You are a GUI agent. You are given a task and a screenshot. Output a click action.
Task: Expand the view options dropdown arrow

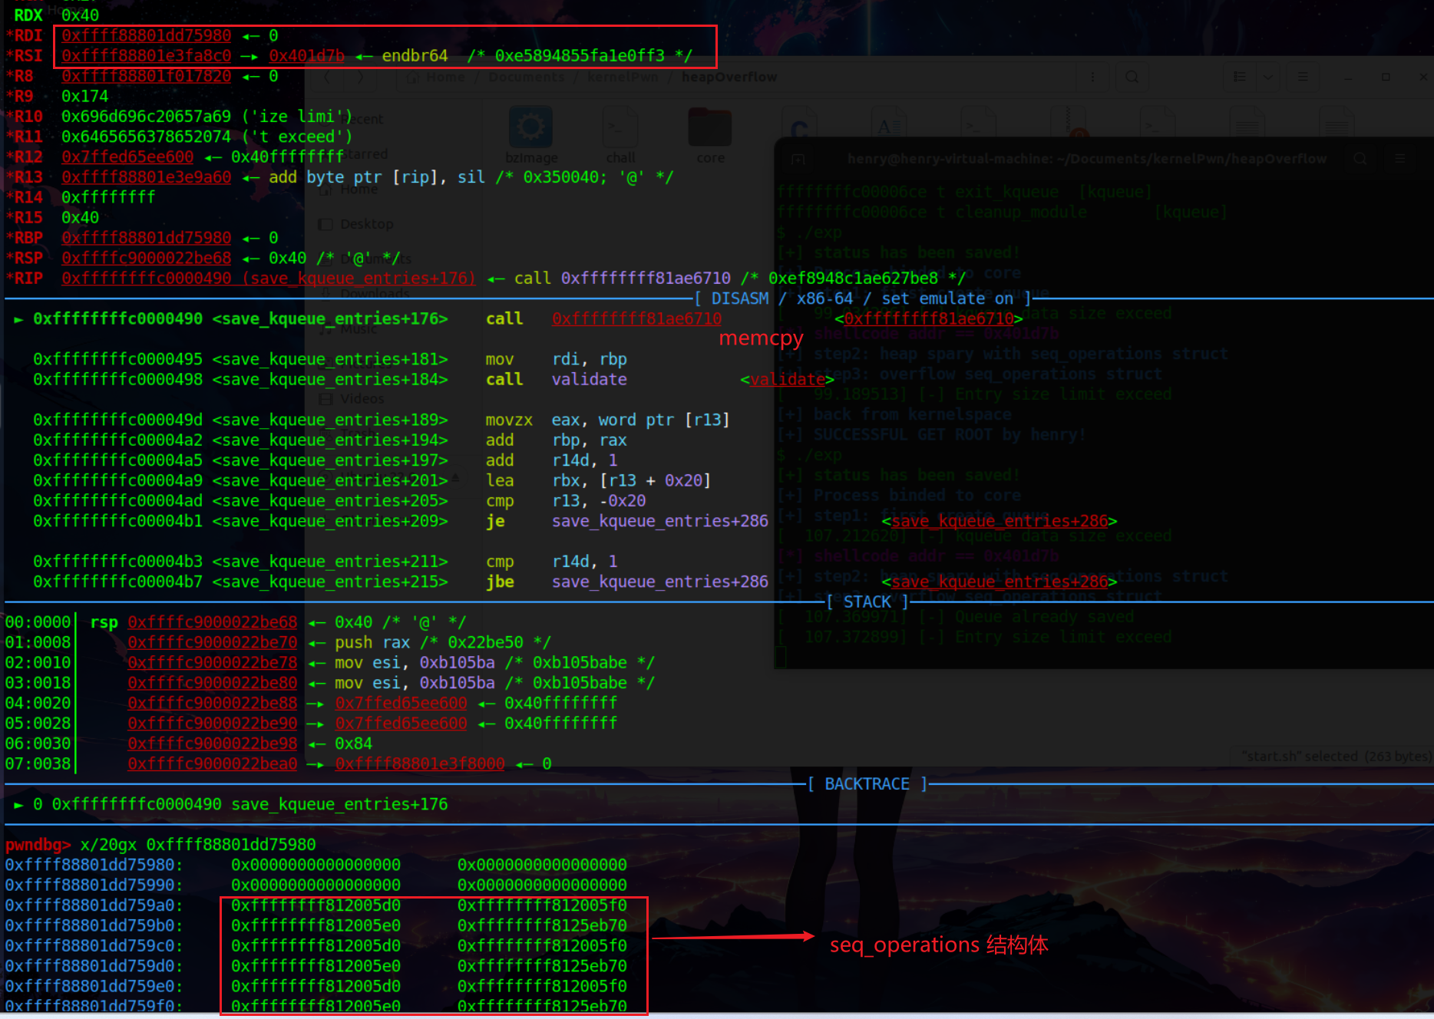click(1268, 77)
